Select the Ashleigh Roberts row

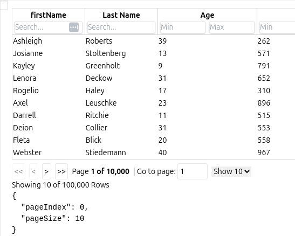tap(154, 41)
